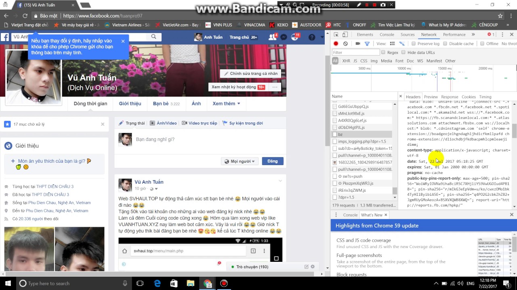This screenshot has width=517, height=290.
Task: Switch to the Sources tab
Action: pyautogui.click(x=407, y=35)
